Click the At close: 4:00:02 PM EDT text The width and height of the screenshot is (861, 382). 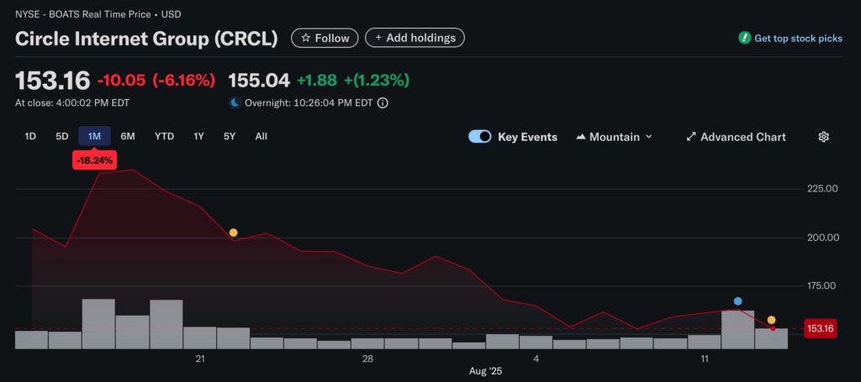72,103
